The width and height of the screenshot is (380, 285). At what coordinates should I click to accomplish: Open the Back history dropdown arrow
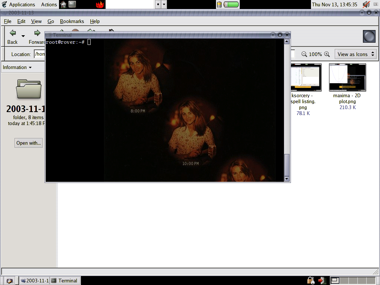[x=23, y=36]
